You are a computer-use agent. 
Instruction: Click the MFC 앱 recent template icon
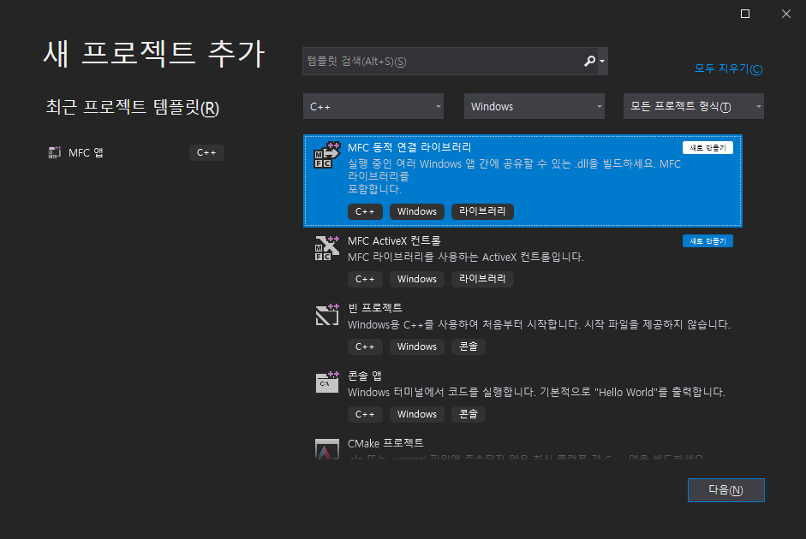tap(55, 152)
